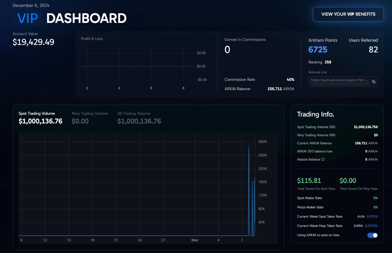The height and width of the screenshot is (253, 392).
Task: Click Current ARKM Balance row value
Action: pyautogui.click(x=366, y=143)
